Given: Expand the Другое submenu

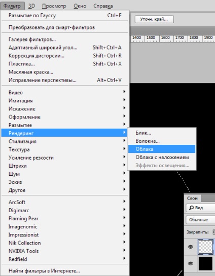Looking at the screenshot, I should click(65, 190).
